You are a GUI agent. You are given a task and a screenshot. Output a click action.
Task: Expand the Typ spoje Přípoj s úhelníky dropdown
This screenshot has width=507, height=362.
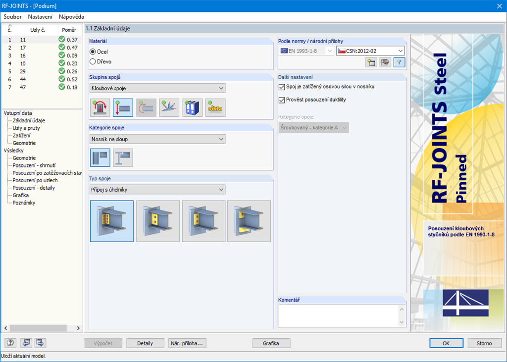pos(157,190)
